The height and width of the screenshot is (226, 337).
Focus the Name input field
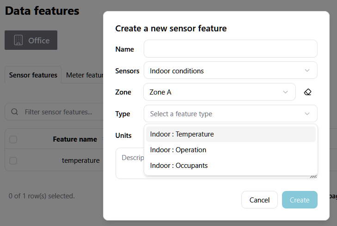tap(230, 49)
